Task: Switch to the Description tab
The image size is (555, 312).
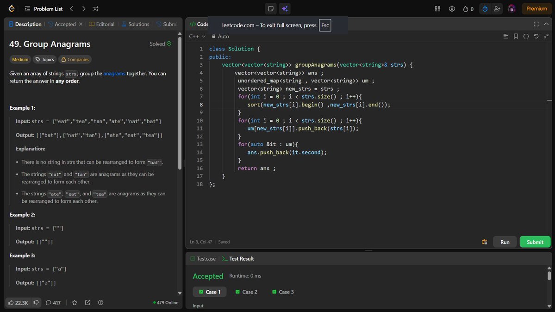Action: 25,24
